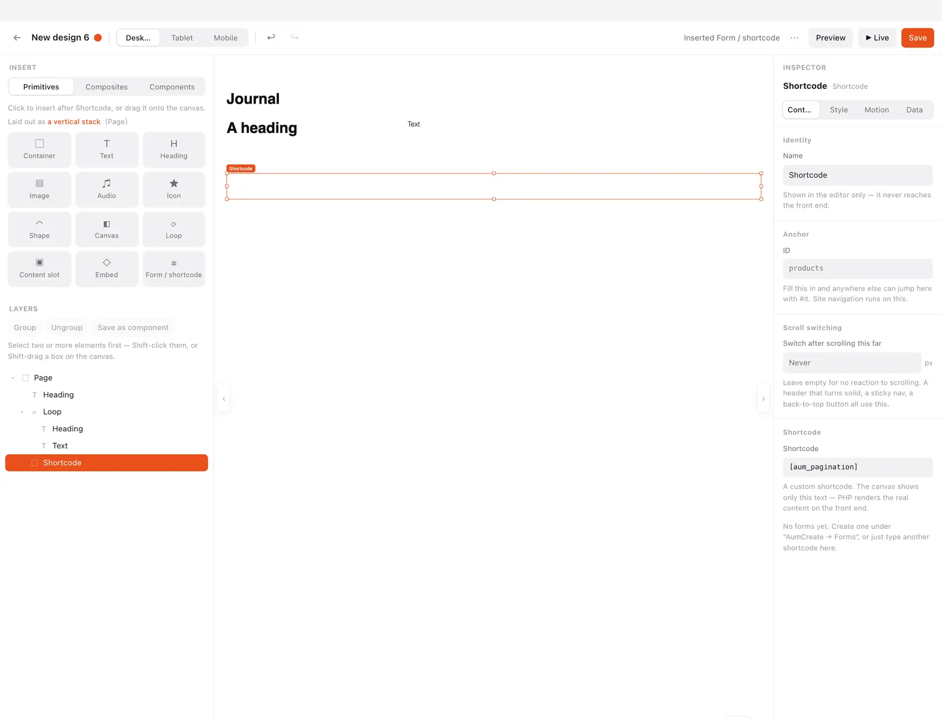The width and height of the screenshot is (942, 719).
Task: Insert a Shape primitive
Action: 39,229
